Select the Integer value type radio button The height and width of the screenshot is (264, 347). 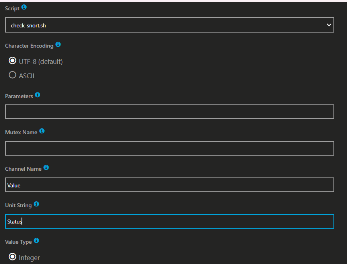tap(12, 257)
